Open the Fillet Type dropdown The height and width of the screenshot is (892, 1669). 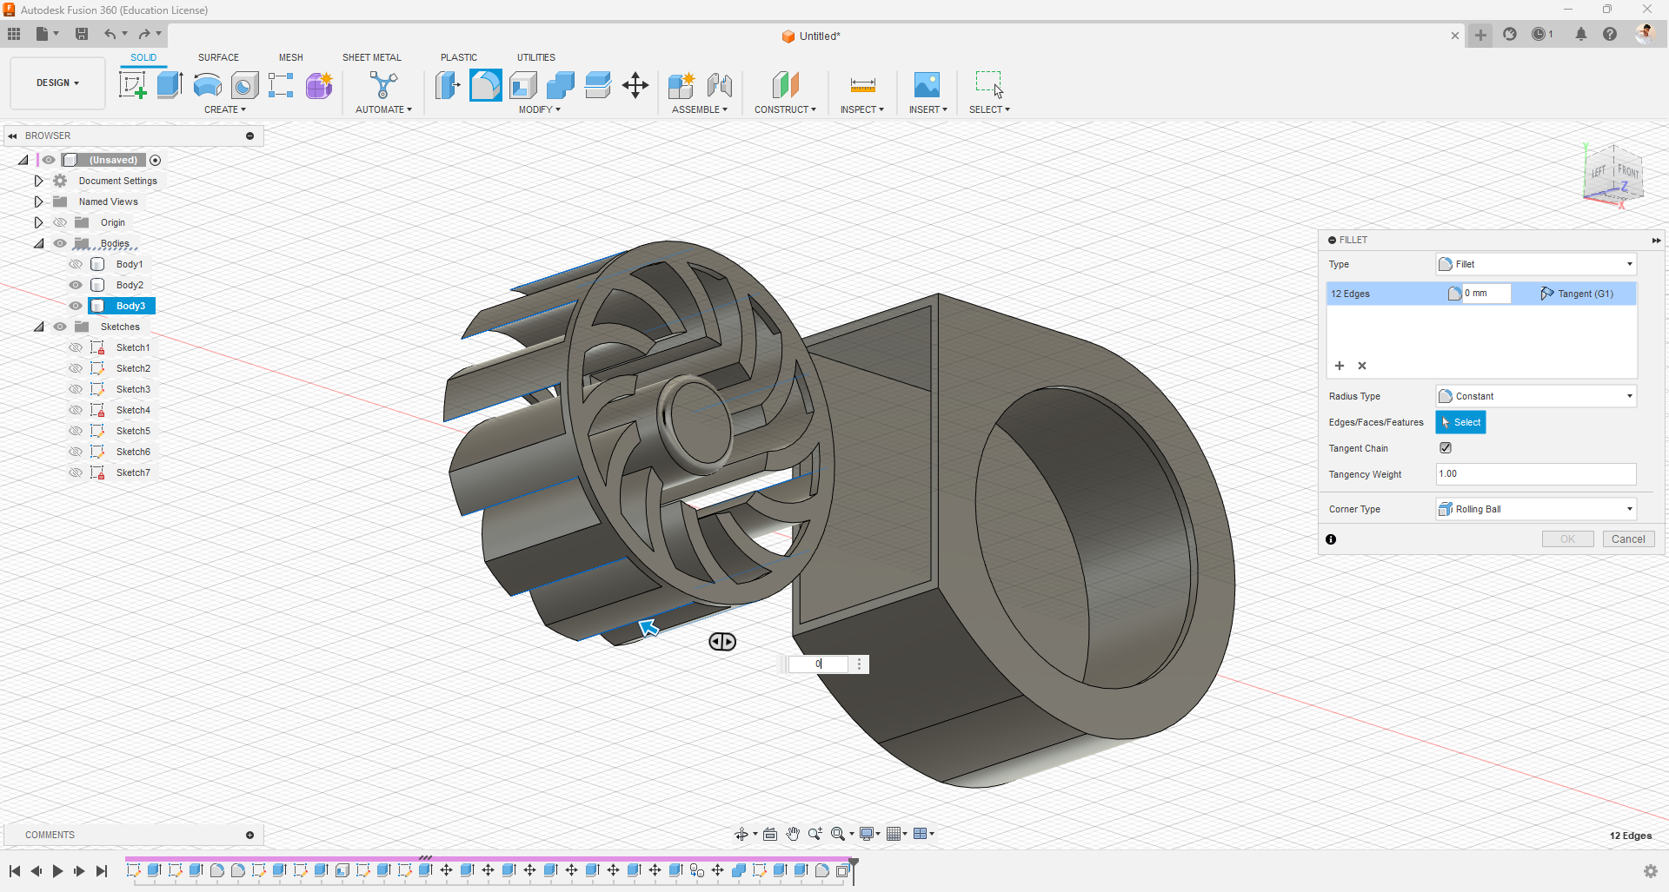pos(1536,264)
